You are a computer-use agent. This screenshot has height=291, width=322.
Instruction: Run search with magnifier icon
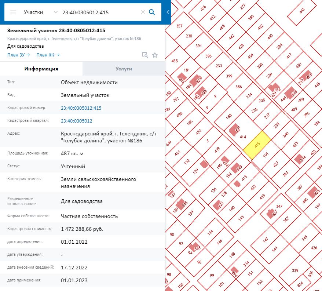coord(152,12)
